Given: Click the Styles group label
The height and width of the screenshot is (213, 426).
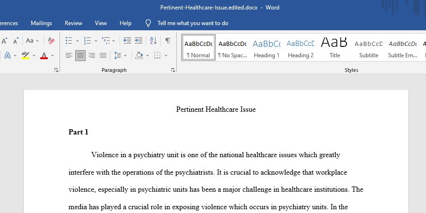Looking at the screenshot, I should 351,70.
